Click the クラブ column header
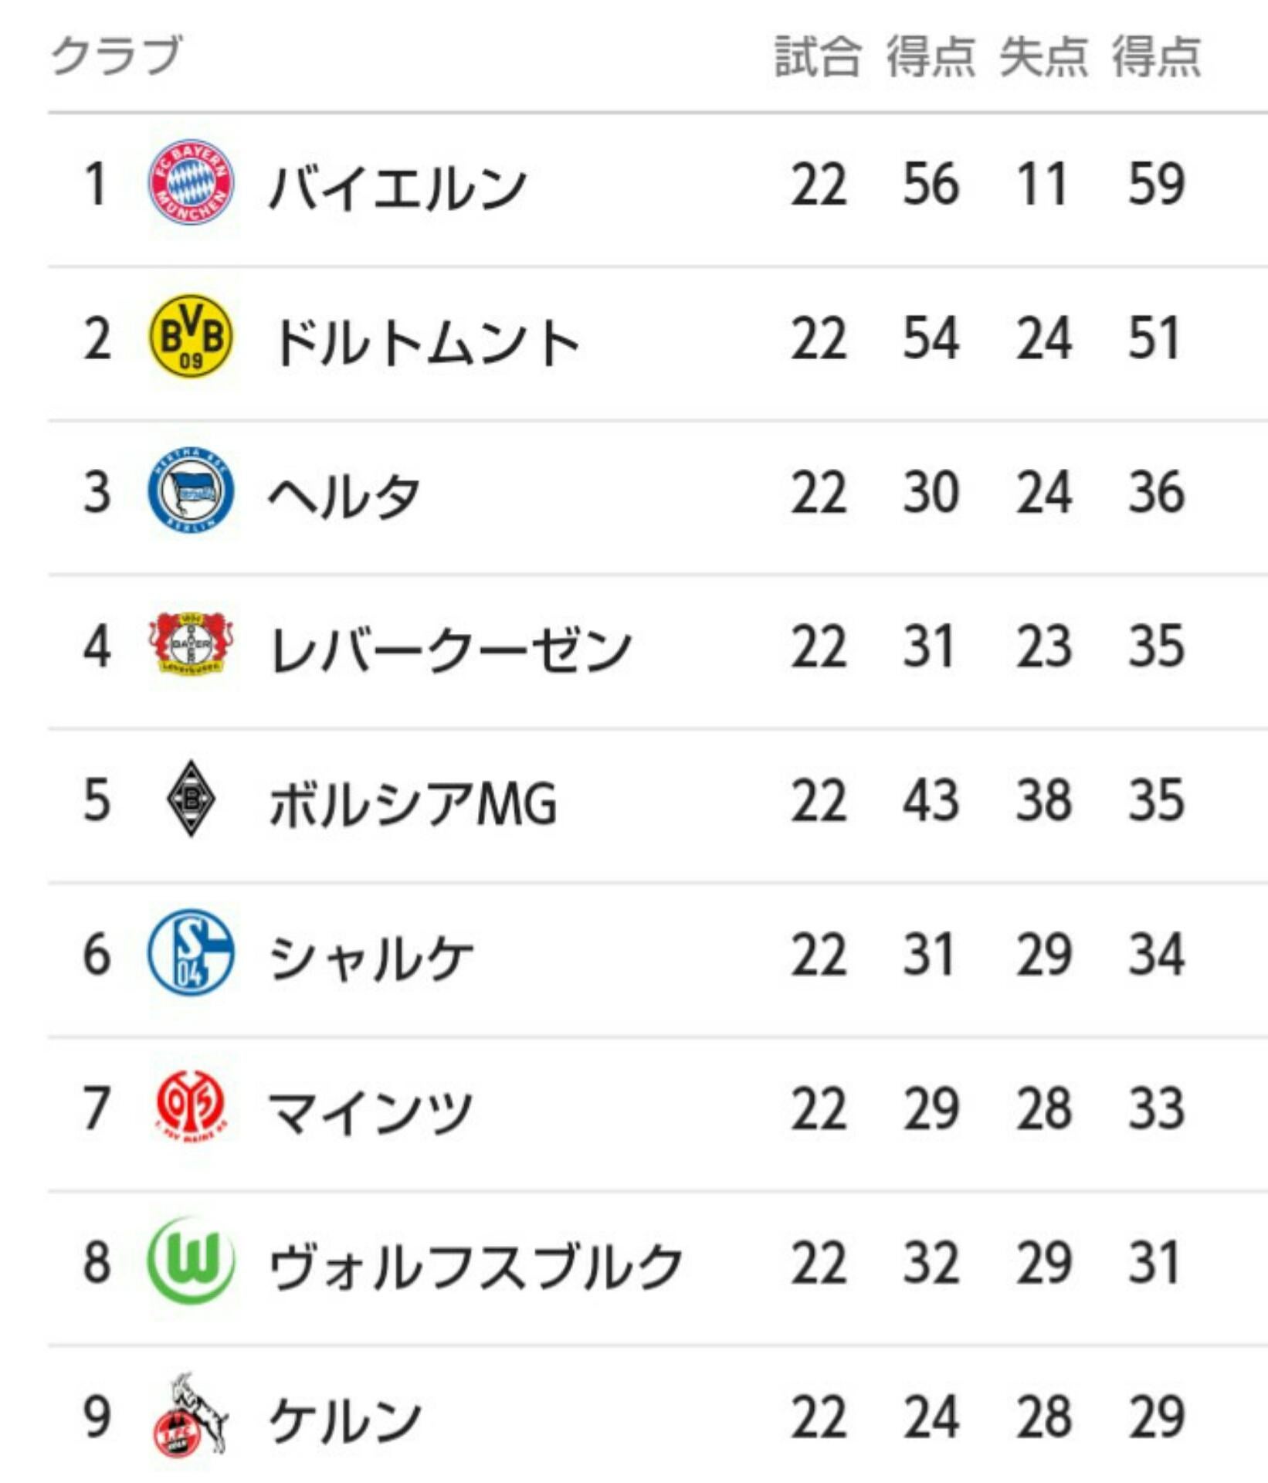1268x1483 pixels. [117, 56]
